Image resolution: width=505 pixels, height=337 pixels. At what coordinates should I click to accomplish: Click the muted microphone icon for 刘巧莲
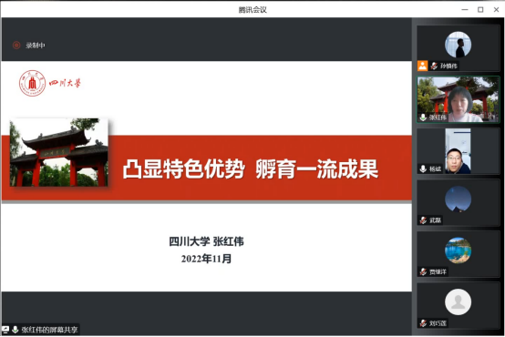423,322
